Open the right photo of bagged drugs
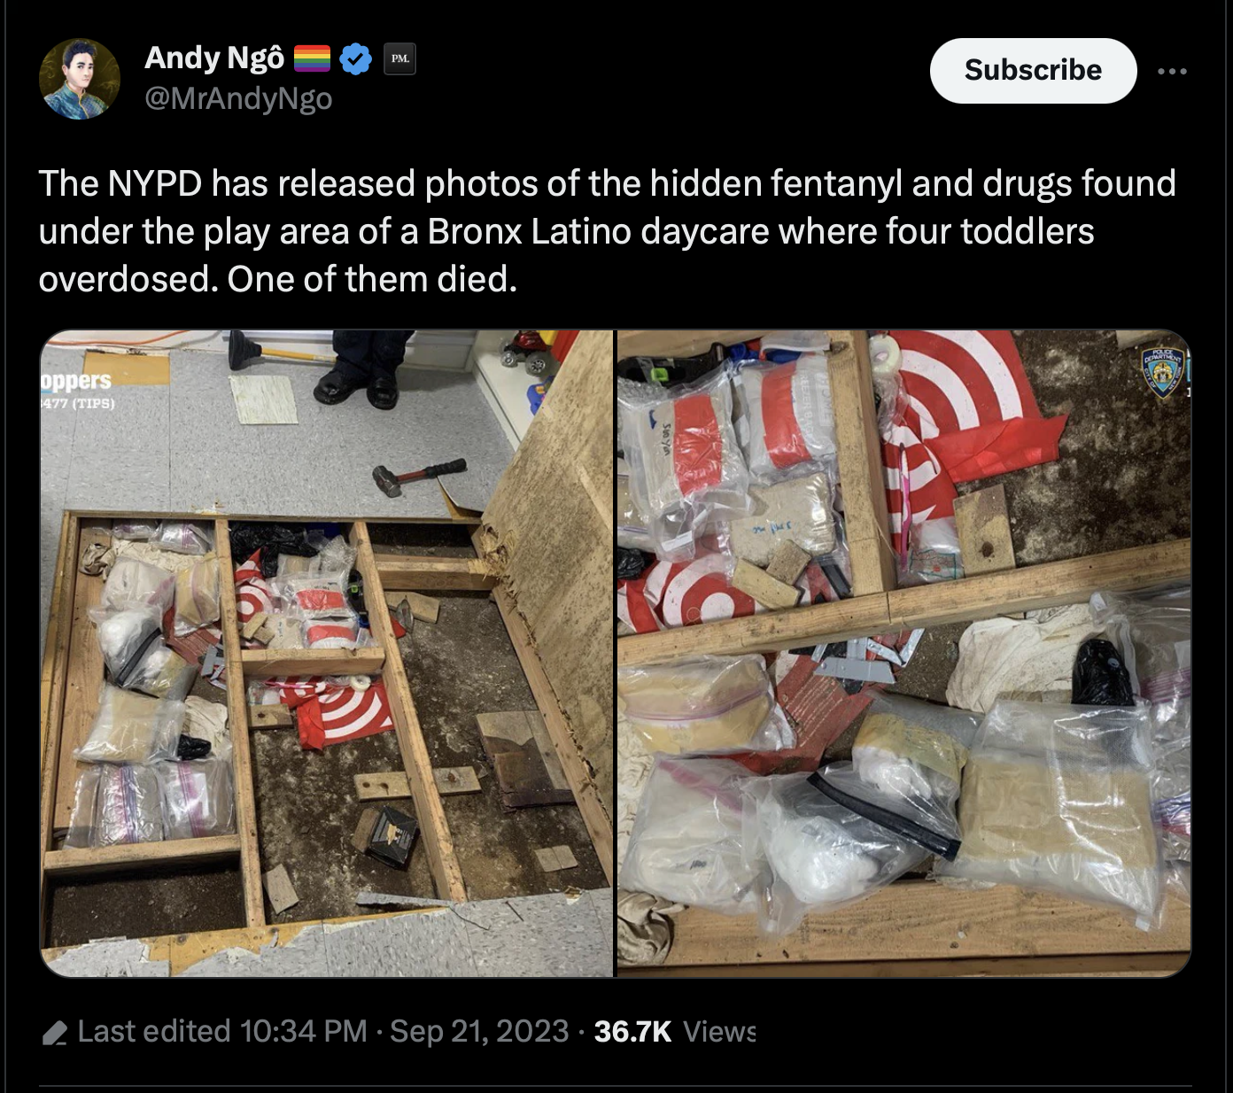Viewport: 1233px width, 1093px height. (904, 654)
